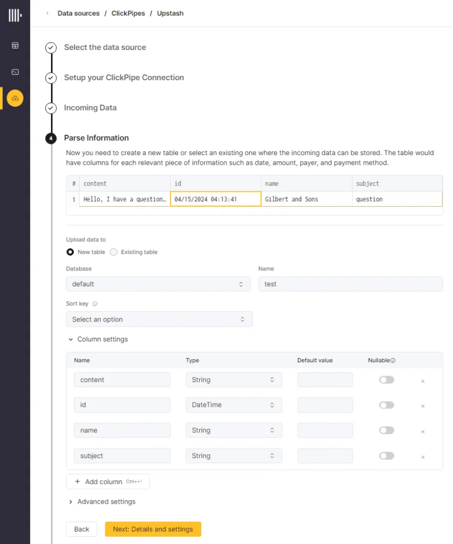Click the Setup your ClickPipe Connection checkmark
The width and height of the screenshot is (453, 544).
coord(51,78)
